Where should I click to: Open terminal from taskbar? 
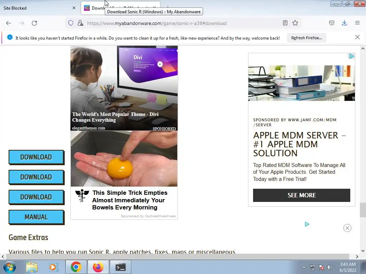pos(120,267)
